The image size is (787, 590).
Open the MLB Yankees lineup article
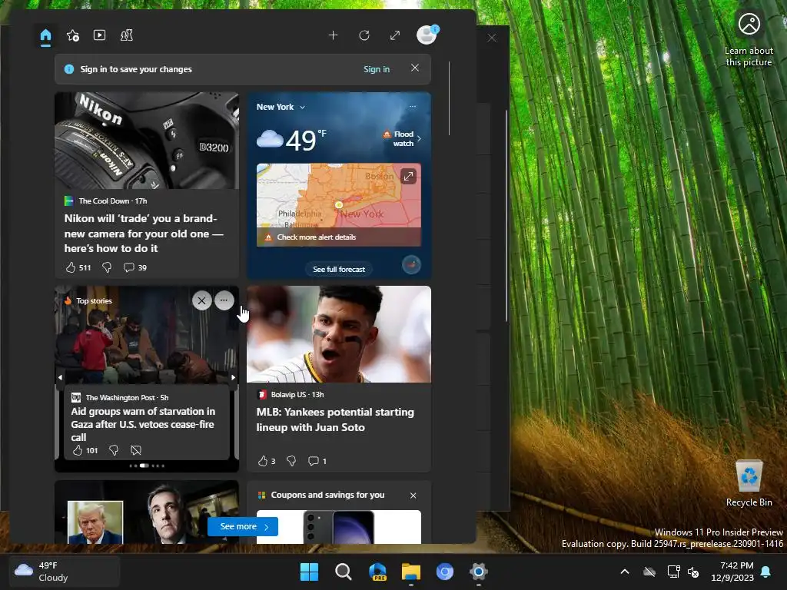click(335, 419)
